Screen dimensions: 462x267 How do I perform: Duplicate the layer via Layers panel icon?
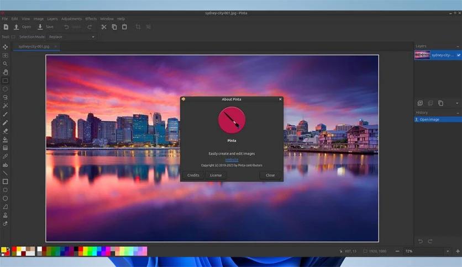[441, 103]
